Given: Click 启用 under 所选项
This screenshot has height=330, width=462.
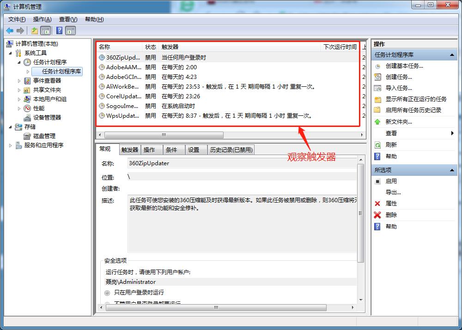Looking at the screenshot, I should [x=391, y=181].
